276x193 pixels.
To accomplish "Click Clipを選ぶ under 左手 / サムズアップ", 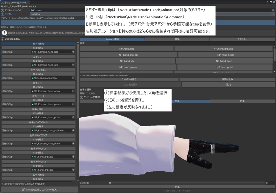I will [x=38, y=139].
